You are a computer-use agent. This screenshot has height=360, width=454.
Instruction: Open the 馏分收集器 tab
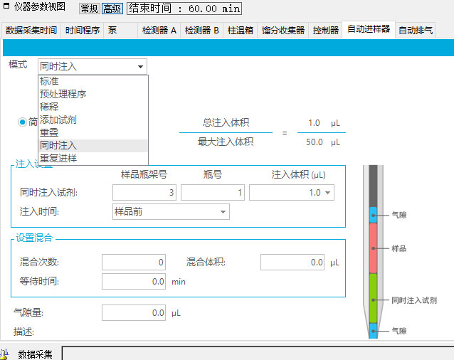283,31
